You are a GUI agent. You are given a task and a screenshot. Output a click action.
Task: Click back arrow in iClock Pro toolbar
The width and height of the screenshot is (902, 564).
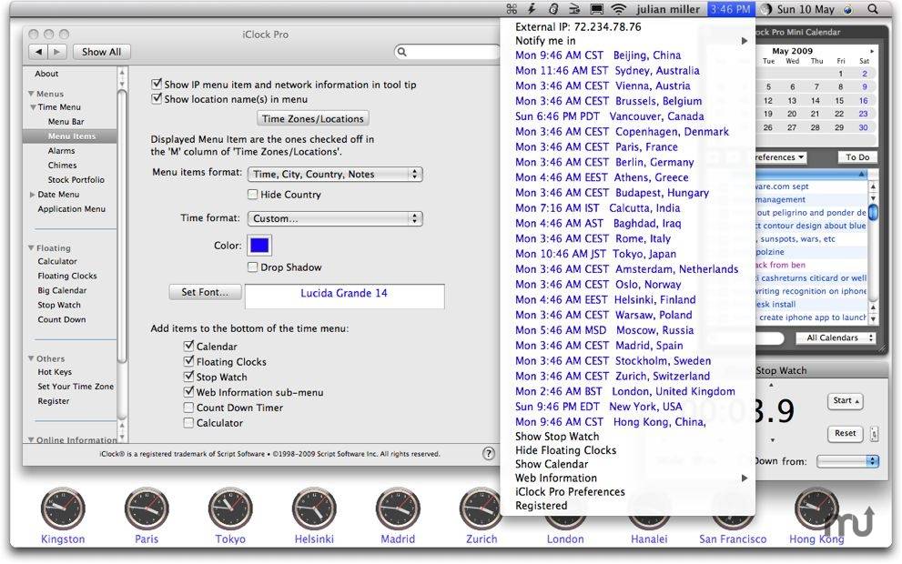[38, 52]
